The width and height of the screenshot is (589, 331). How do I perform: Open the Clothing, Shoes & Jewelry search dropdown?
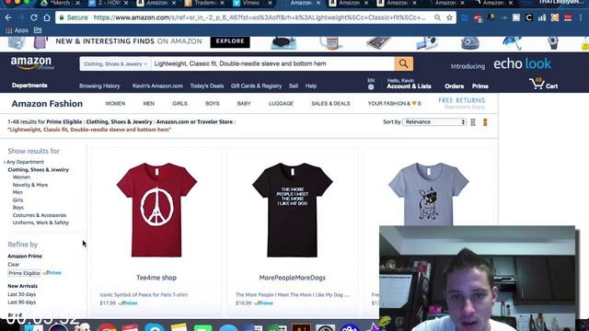[x=115, y=63]
